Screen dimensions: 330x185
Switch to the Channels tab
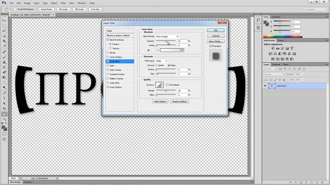tap(276, 64)
